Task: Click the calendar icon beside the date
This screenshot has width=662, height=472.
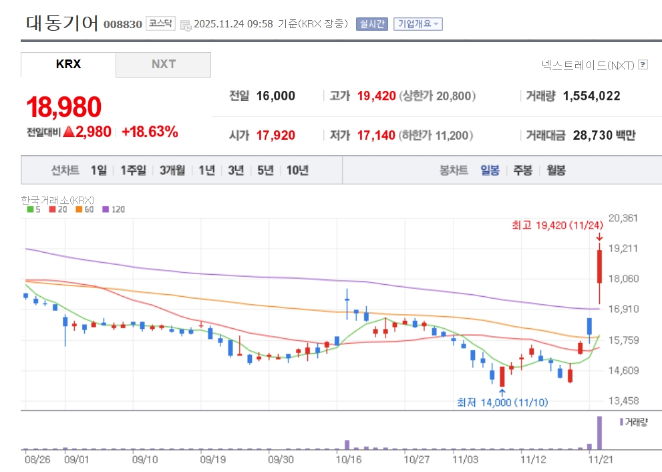Action: (186, 25)
